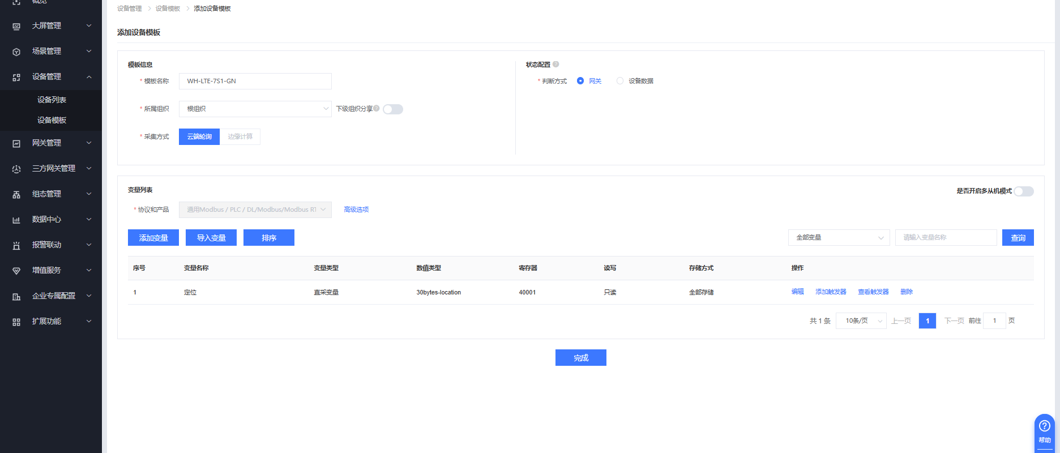1060x453 pixels.
Task: Click the 增值服务 diamond icon in sidebar
Action: (x=16, y=271)
